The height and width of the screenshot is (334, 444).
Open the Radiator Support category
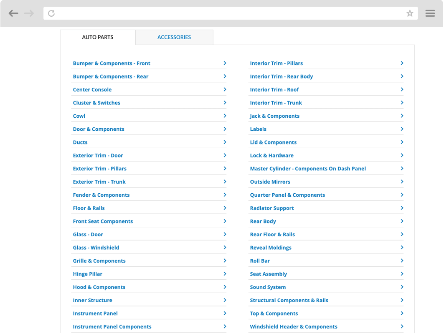[x=272, y=208]
